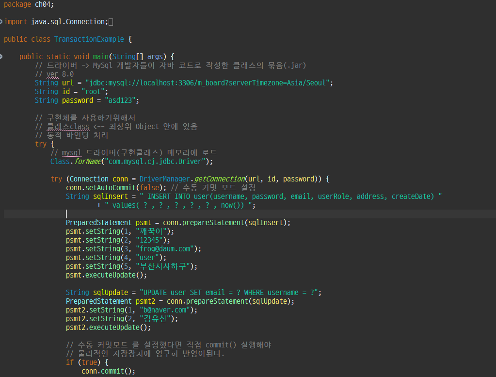496x377 pixels.
Task: Click the "b@naver.com" string
Action: [165, 310]
